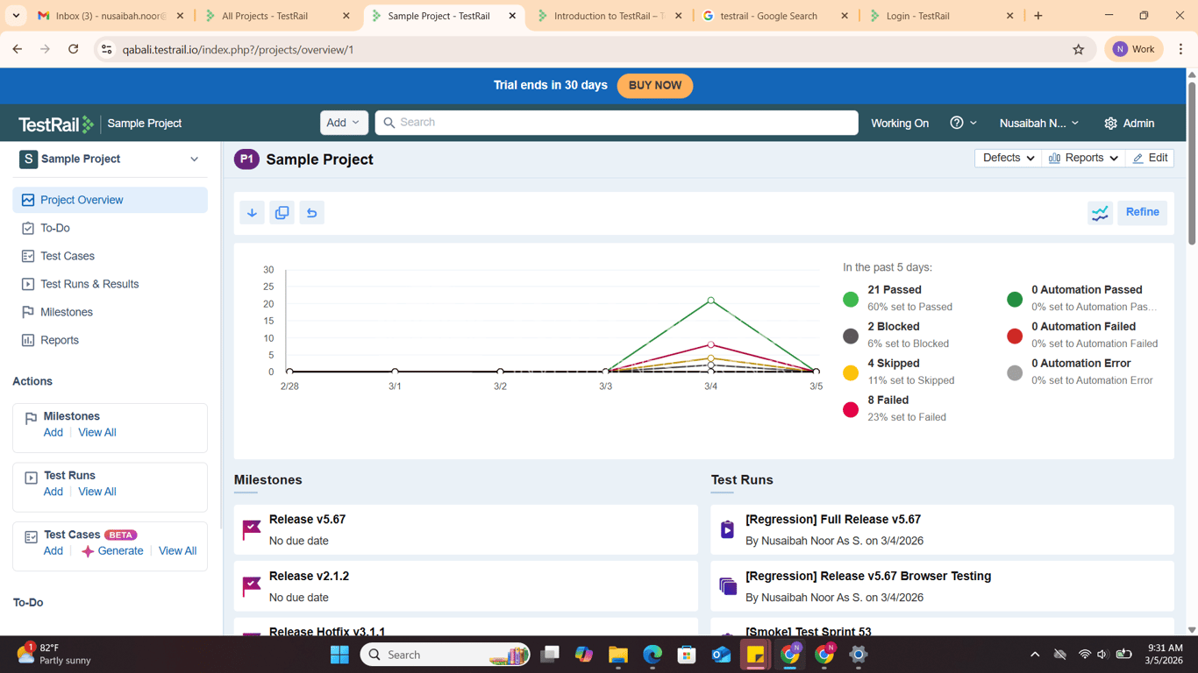Click the P1 project badge

(x=246, y=159)
